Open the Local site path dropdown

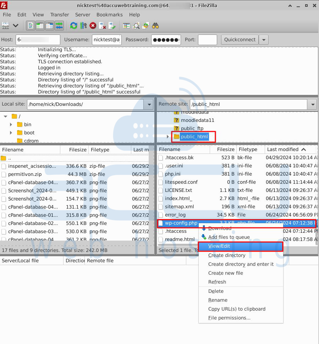(149, 104)
